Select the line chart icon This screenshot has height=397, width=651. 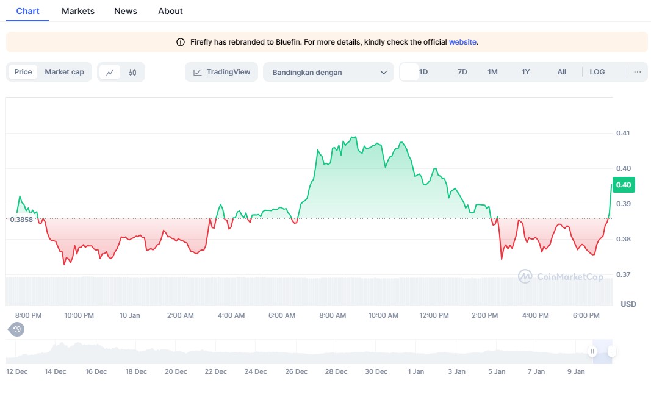110,72
